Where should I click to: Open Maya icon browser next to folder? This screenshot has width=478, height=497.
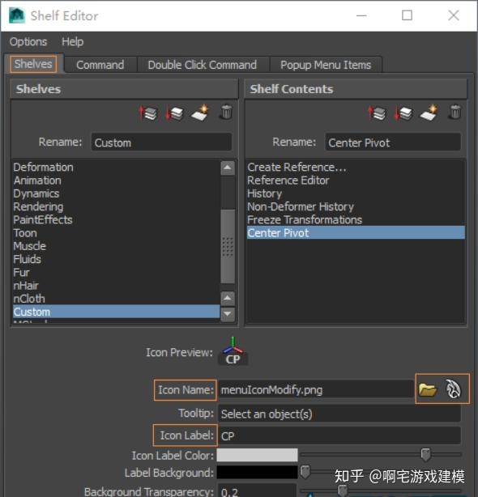tap(453, 389)
